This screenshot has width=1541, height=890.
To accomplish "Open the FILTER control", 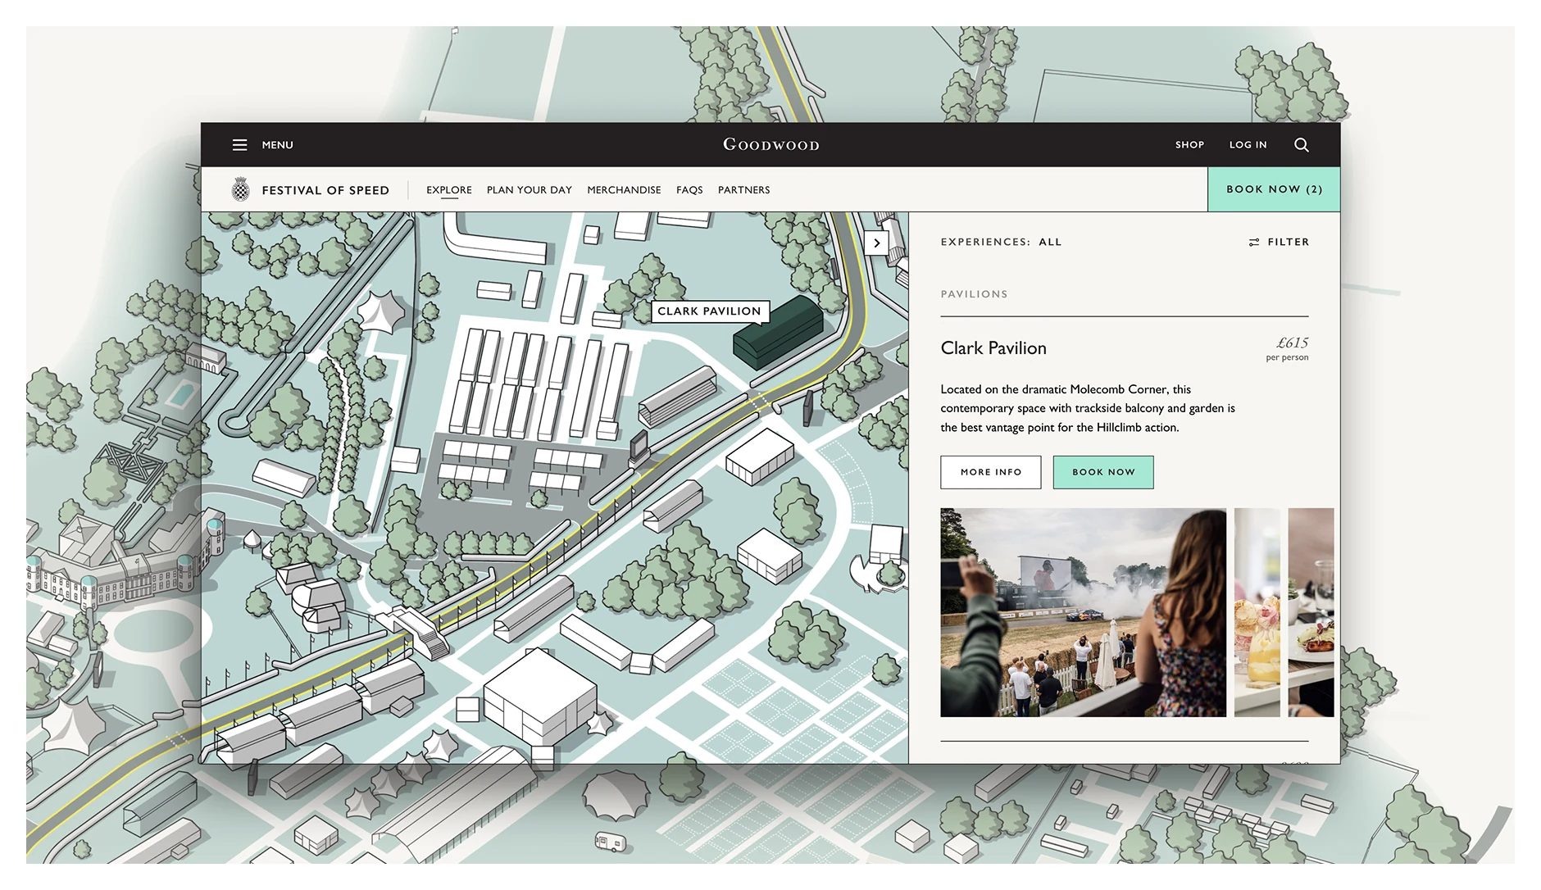I will point(1279,242).
